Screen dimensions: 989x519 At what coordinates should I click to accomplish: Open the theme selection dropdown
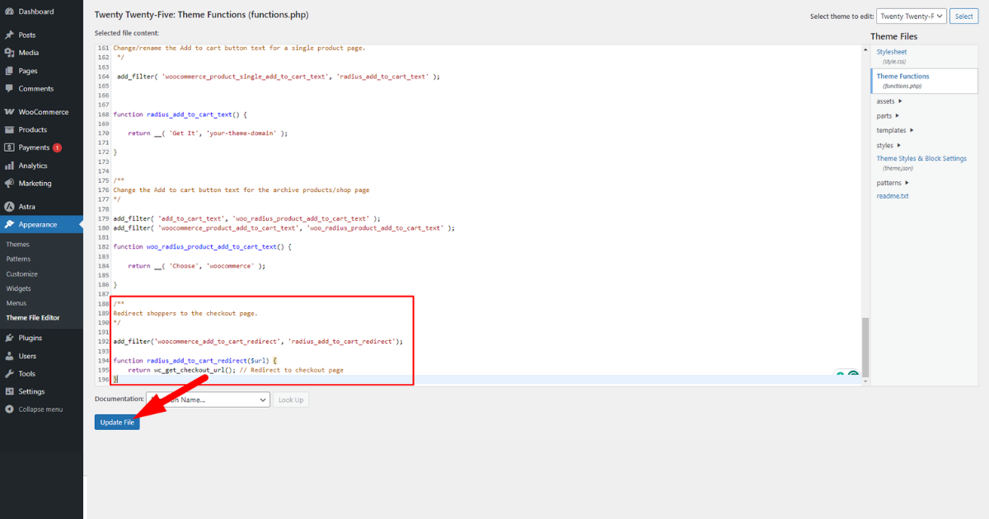911,16
